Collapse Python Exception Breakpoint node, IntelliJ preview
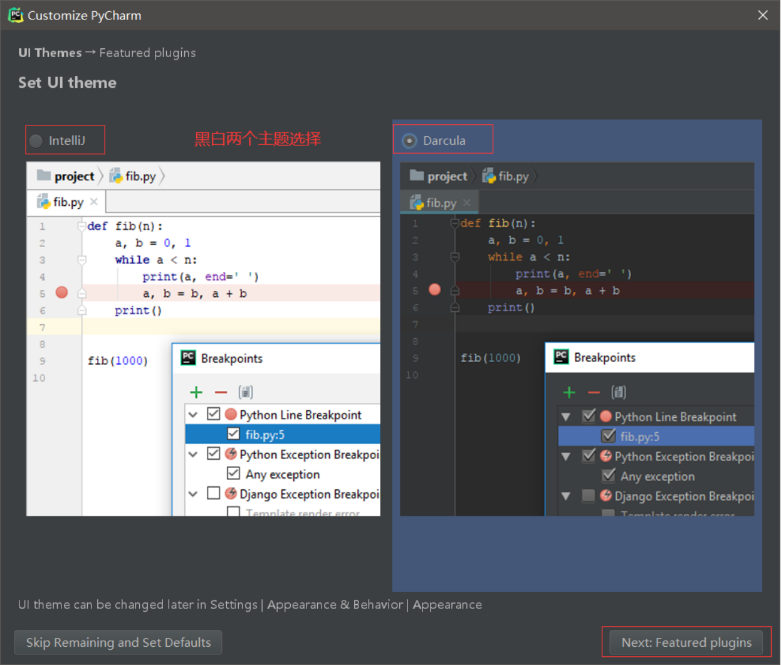Image resolution: width=781 pixels, height=665 pixels. coord(194,454)
